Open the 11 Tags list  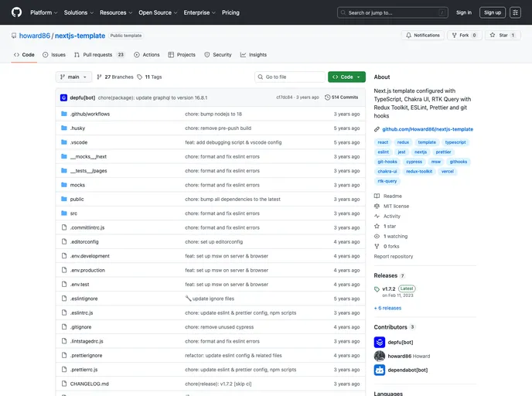point(150,77)
